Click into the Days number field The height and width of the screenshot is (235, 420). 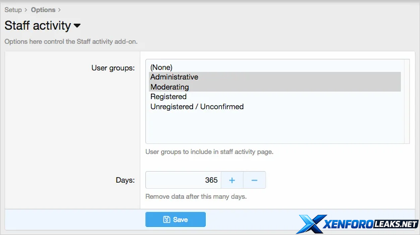183,180
